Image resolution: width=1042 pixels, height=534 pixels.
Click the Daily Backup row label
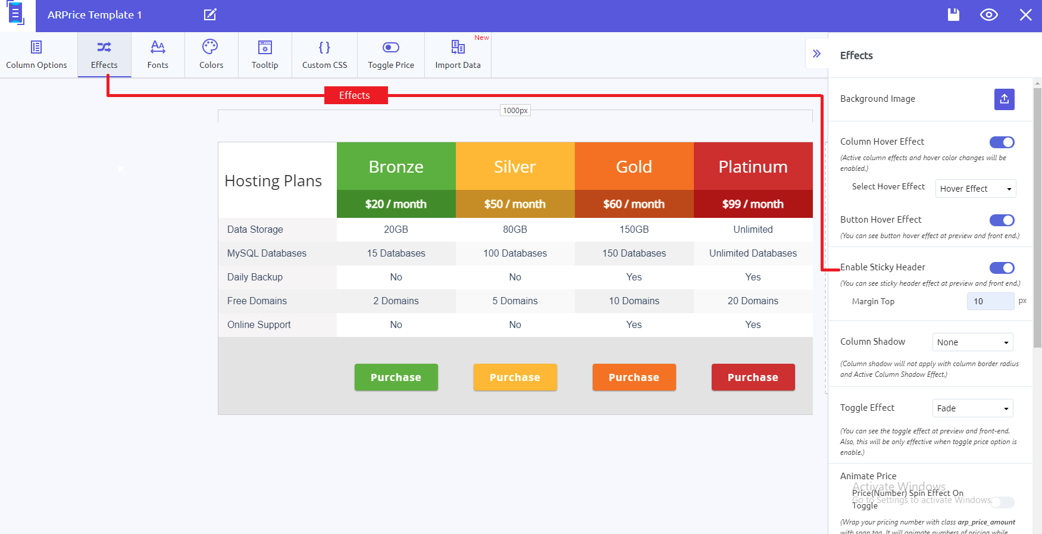pyautogui.click(x=255, y=277)
